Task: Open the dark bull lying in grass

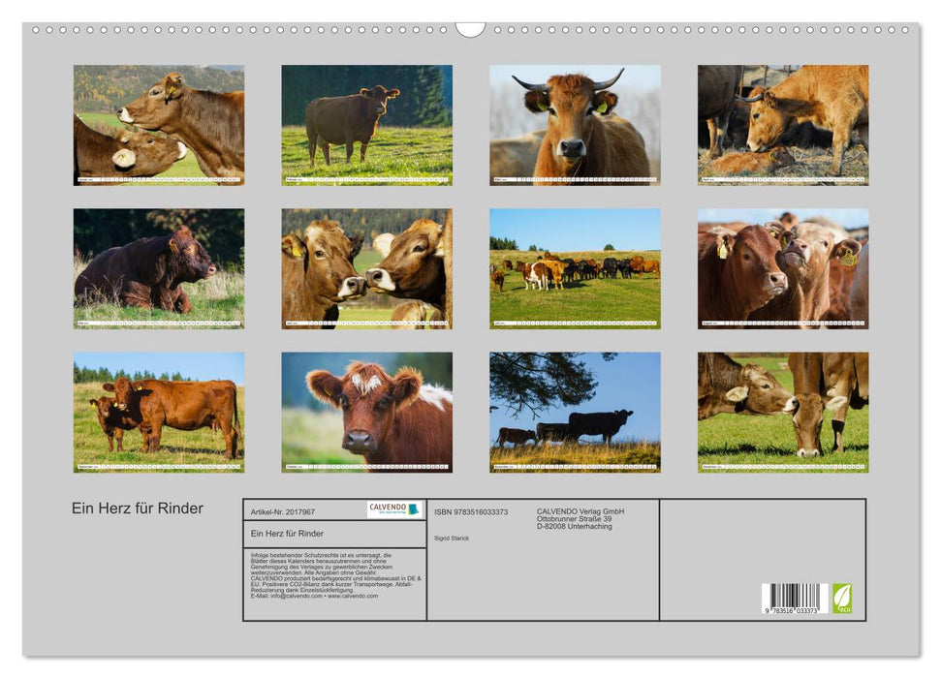Action: (x=159, y=268)
